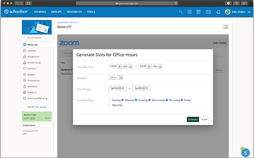Click the browser forward arrow
The width and height of the screenshot is (254, 158).
coord(21,3)
